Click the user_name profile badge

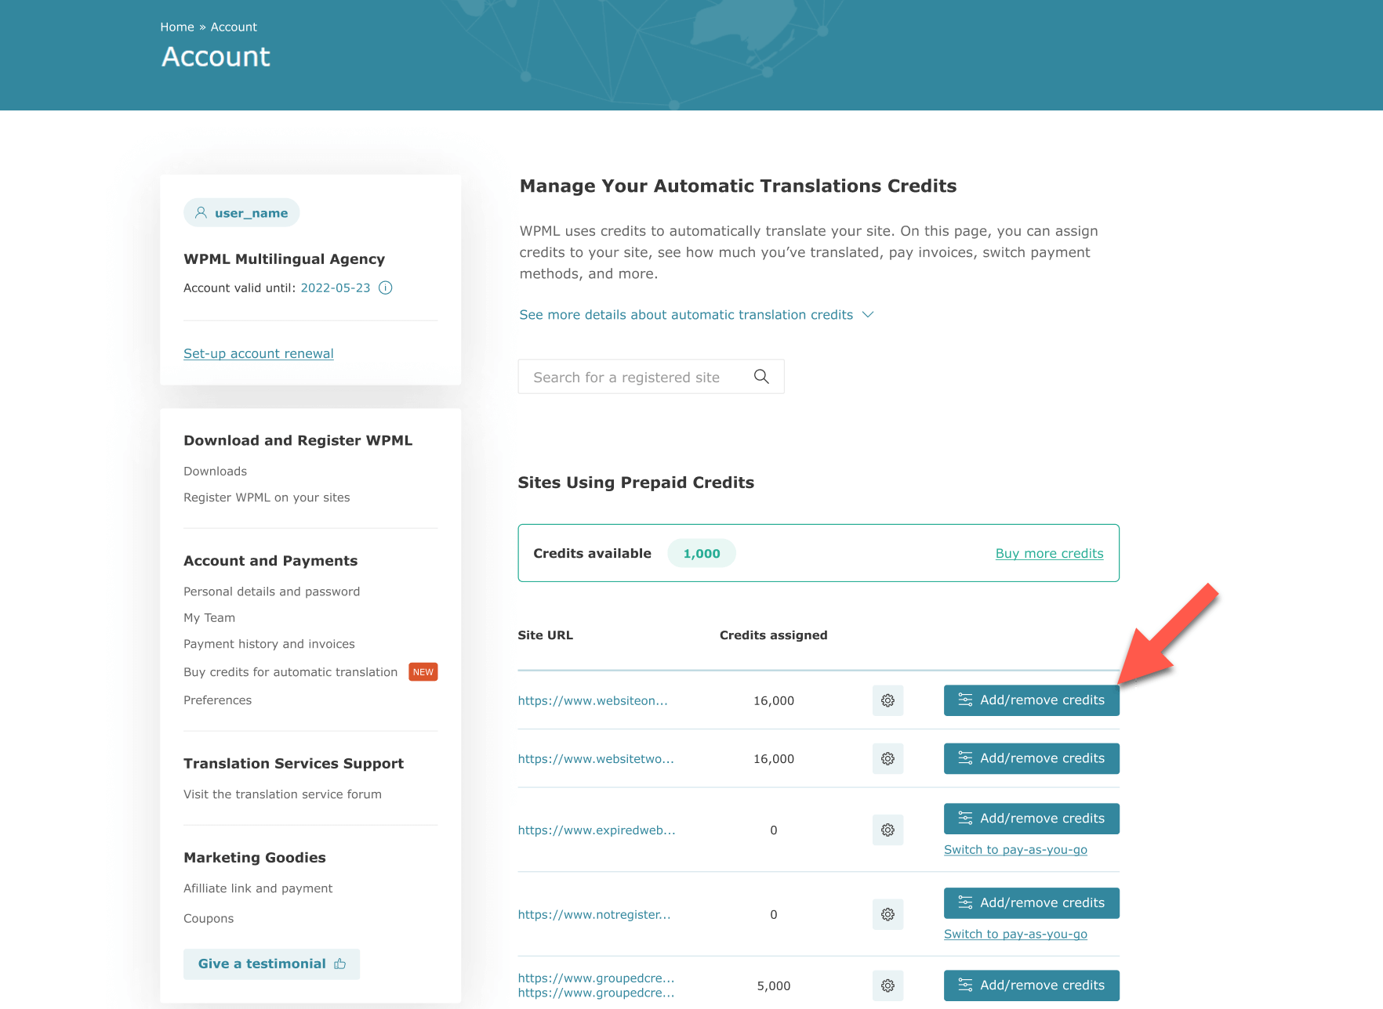[x=241, y=212]
